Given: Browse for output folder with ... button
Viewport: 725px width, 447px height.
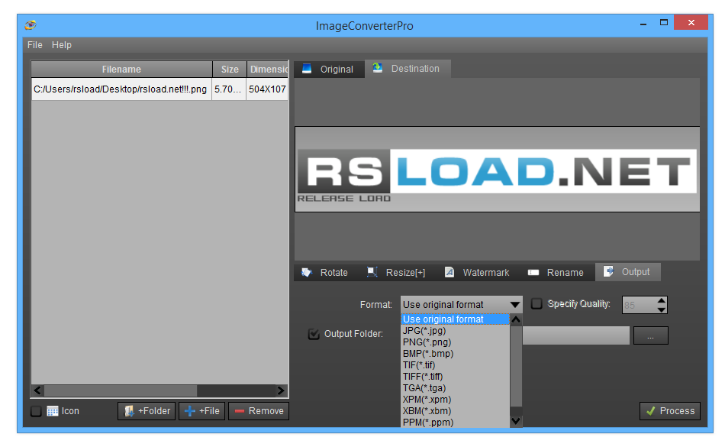Looking at the screenshot, I should click(650, 335).
